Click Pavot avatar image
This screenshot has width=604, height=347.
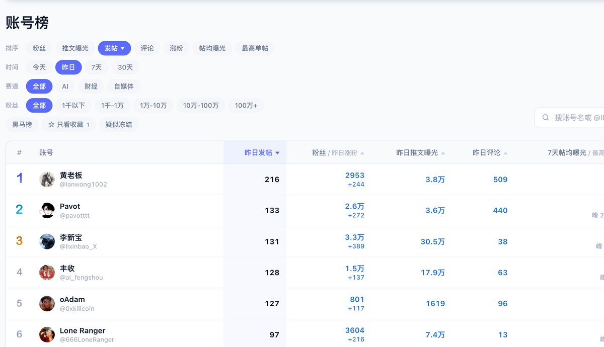point(47,211)
